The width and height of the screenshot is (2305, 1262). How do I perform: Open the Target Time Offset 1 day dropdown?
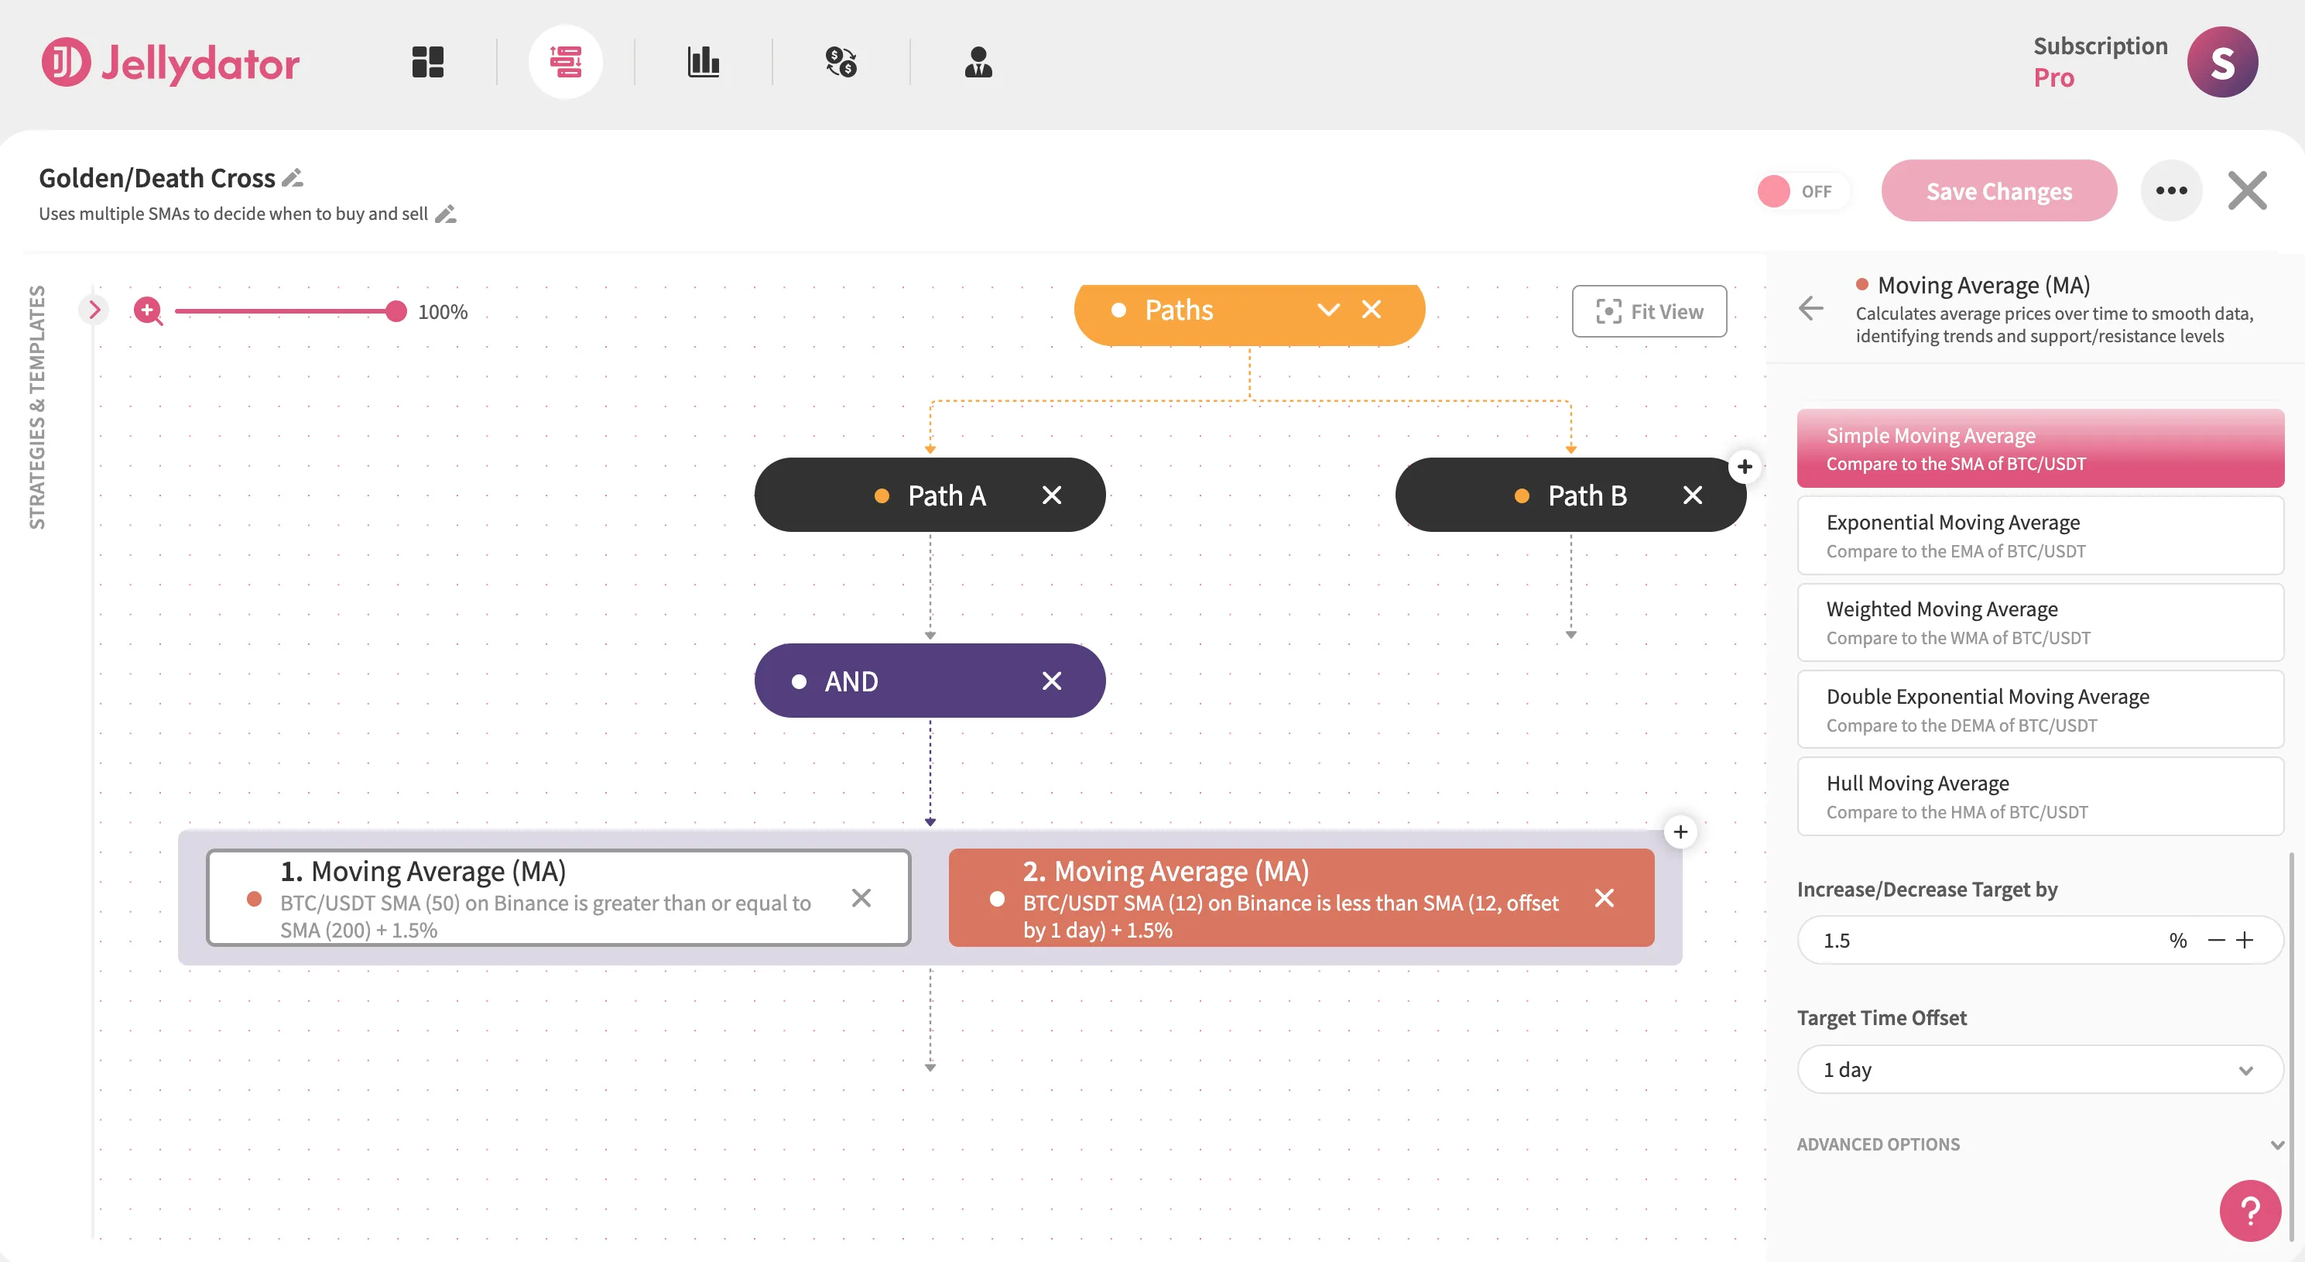[2040, 1069]
